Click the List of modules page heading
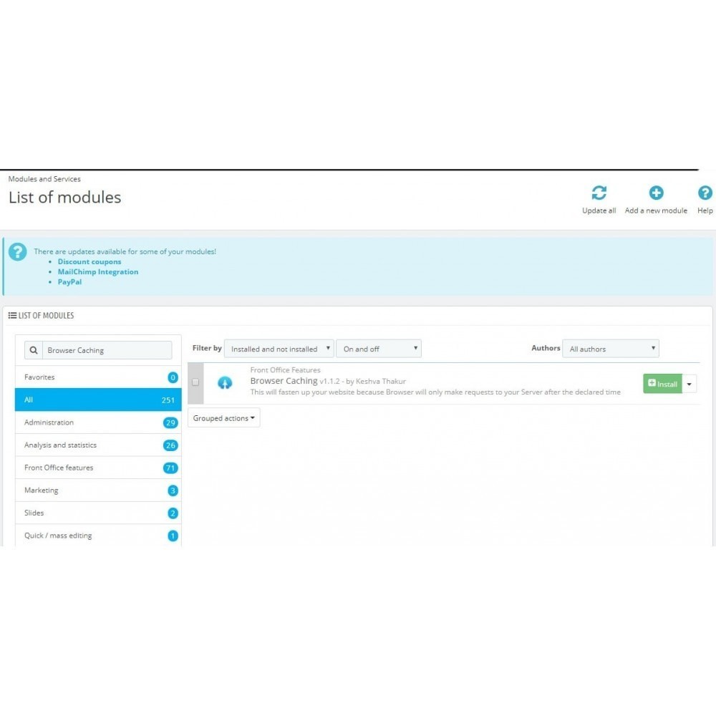 point(65,198)
